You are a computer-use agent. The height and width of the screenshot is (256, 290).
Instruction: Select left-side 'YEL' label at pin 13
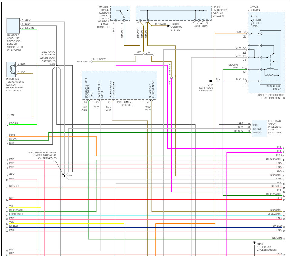click(11, 206)
